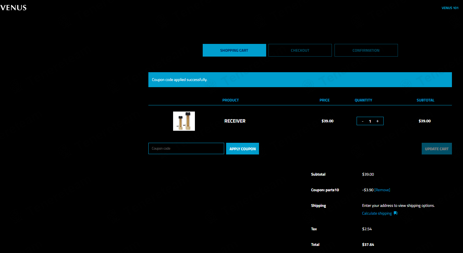Viewport: 463px width, 253px height.
Task: Click the VENUS logo
Action: pyautogui.click(x=13, y=8)
